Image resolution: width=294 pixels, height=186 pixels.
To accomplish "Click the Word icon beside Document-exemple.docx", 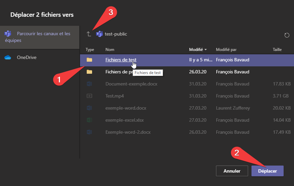I will 89,84.
